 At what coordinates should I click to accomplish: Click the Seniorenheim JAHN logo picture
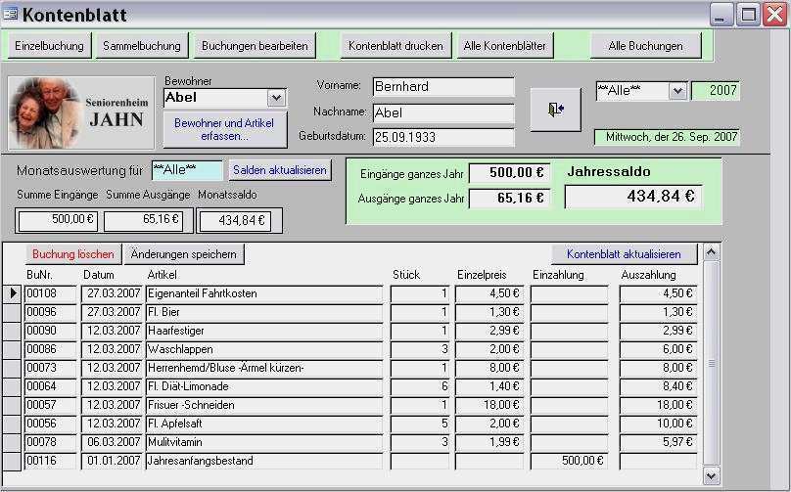coord(81,112)
